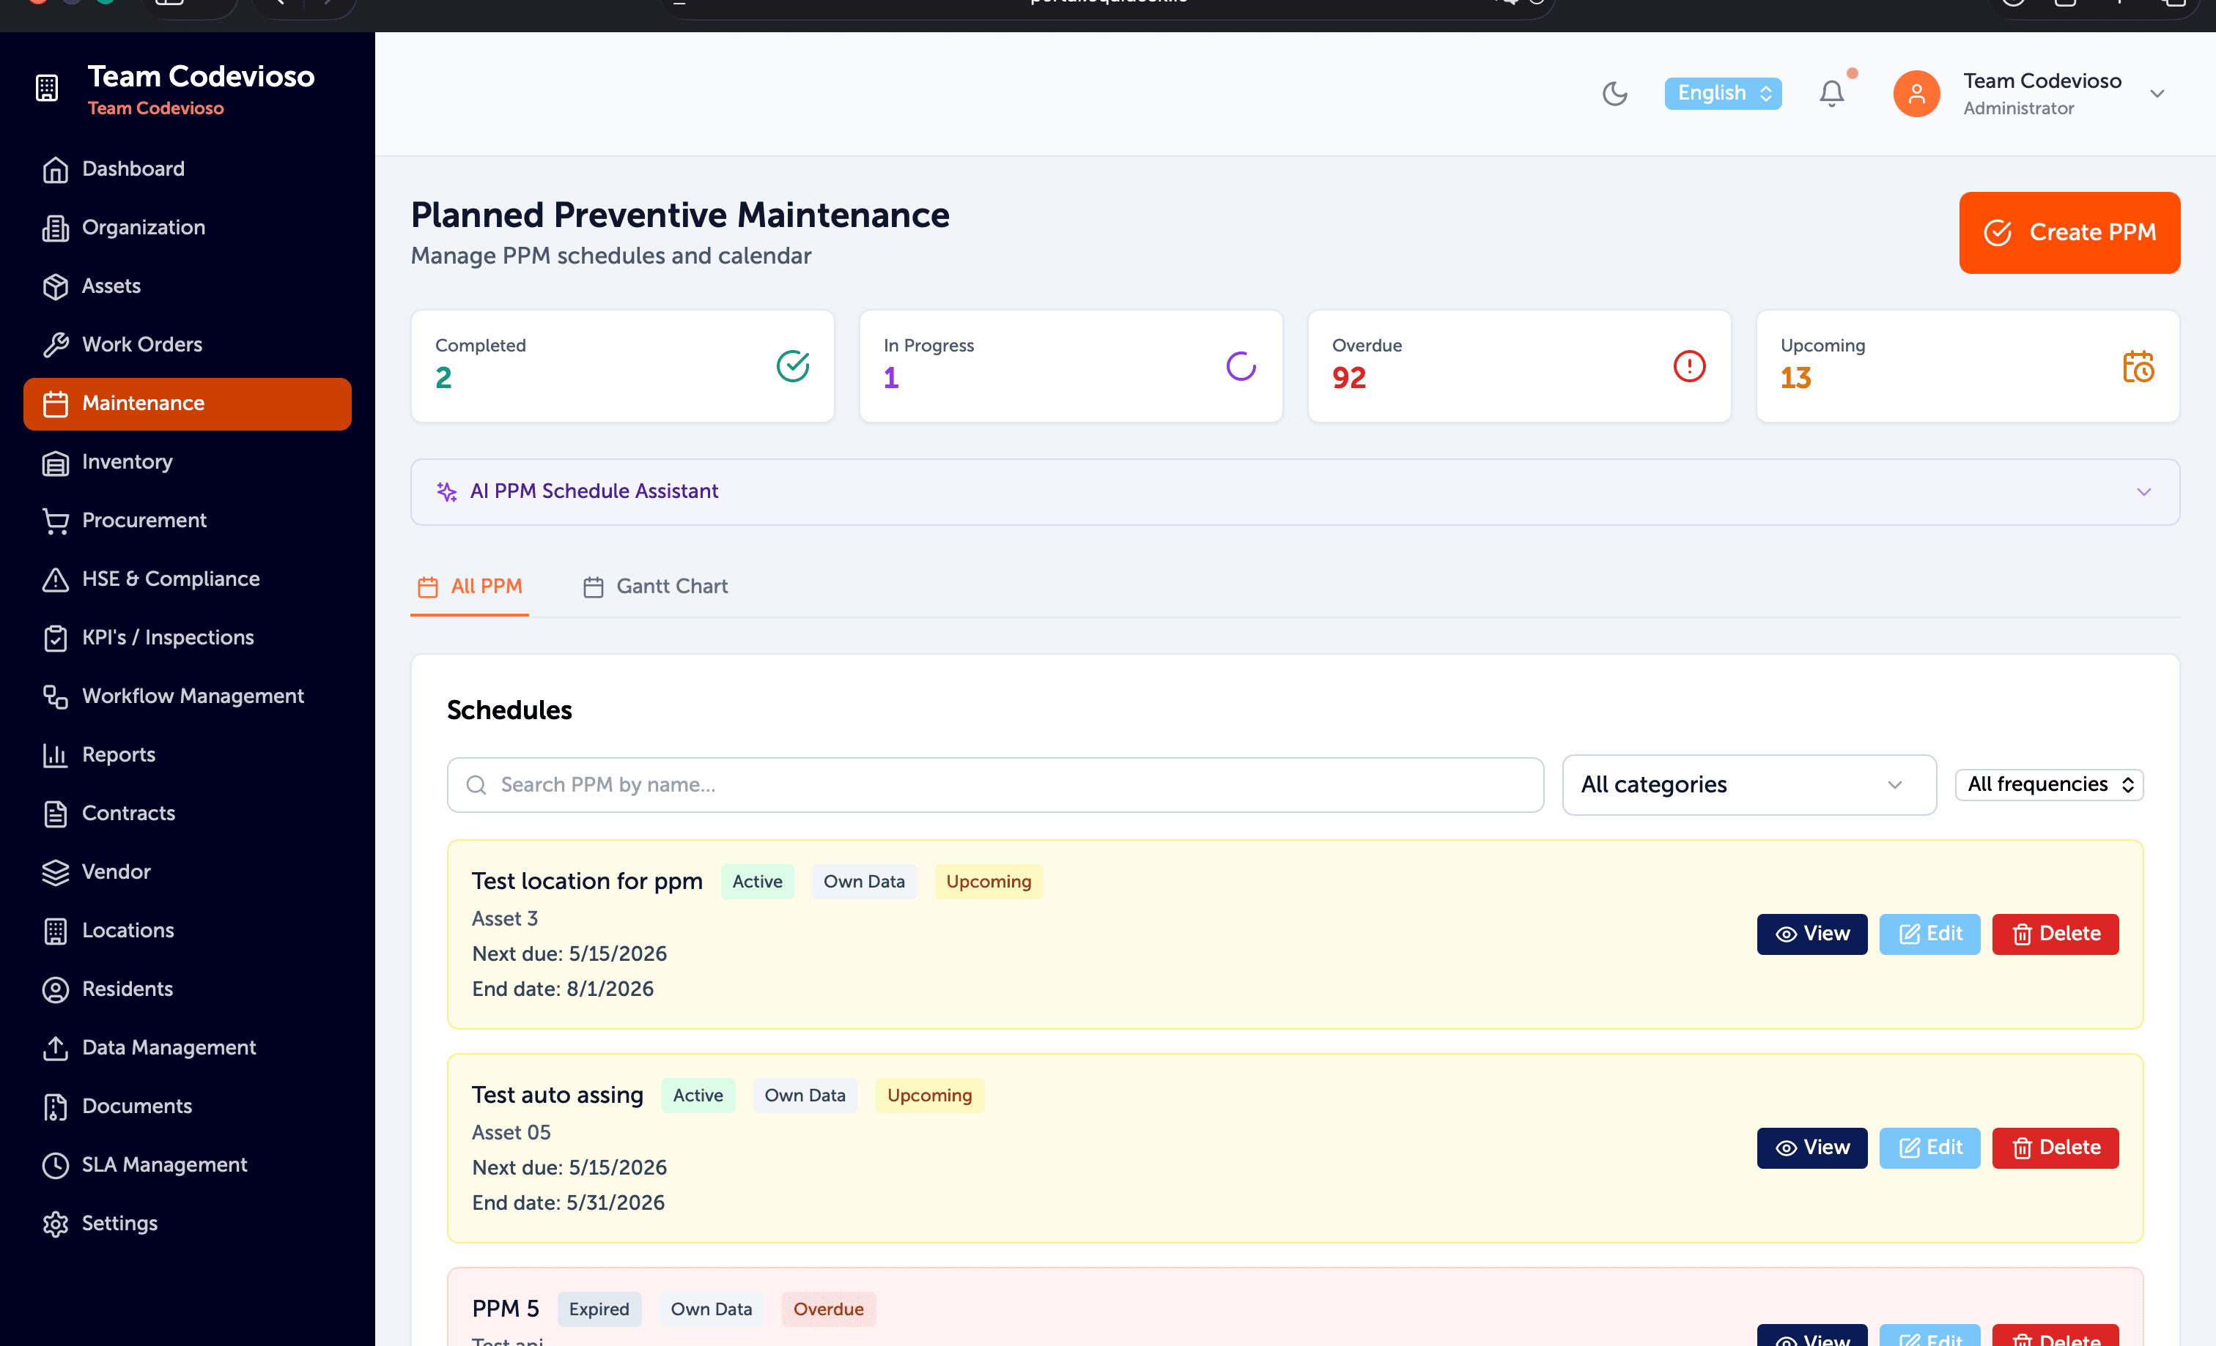Click the Overdue alert circle icon
Viewport: 2216px width, 1346px height.
pos(1689,365)
